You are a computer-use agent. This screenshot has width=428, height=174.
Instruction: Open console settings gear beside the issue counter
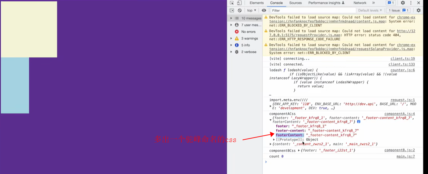pos(418,10)
